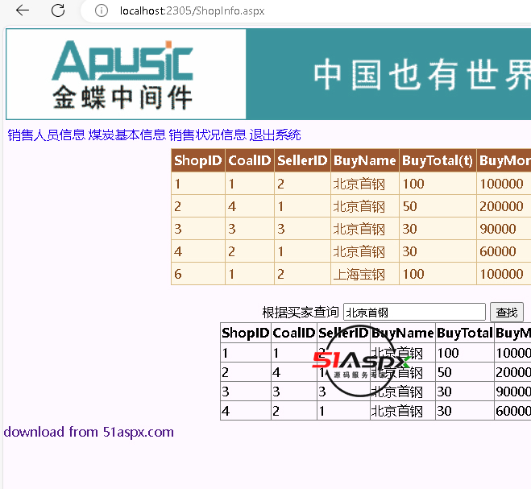531x489 pixels.
Task: Focus the buyer name search field
Action: coord(414,312)
